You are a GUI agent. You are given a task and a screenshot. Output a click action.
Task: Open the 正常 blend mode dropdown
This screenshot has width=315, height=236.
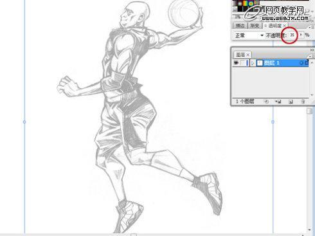[x=249, y=35]
